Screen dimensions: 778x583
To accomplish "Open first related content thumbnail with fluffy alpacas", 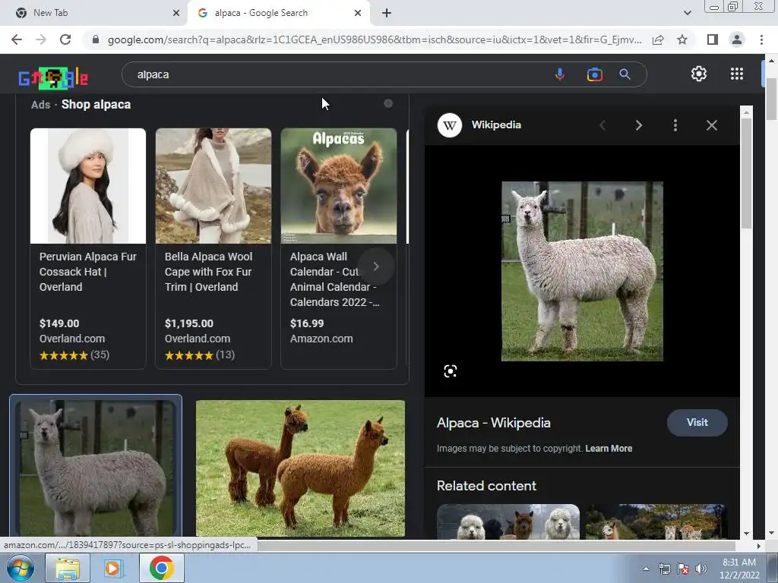I will 508,522.
